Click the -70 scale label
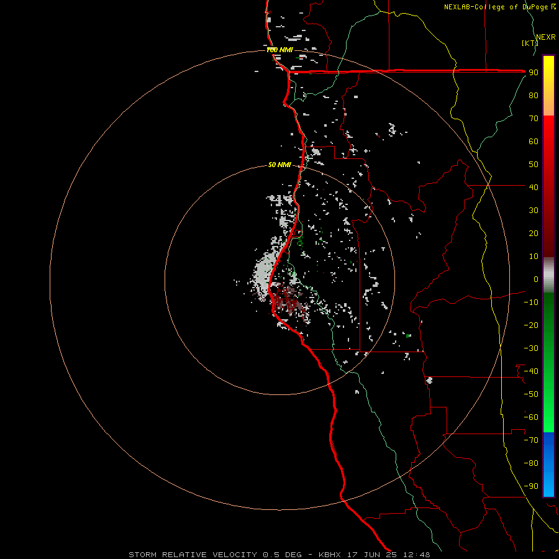Viewport: 559px width, 559px height. 531,440
